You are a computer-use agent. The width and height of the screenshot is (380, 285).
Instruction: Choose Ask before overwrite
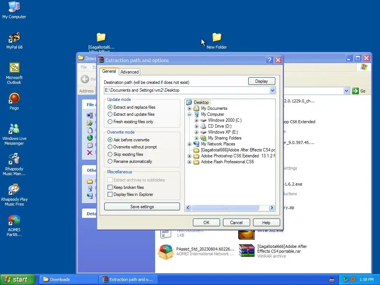click(x=128, y=140)
